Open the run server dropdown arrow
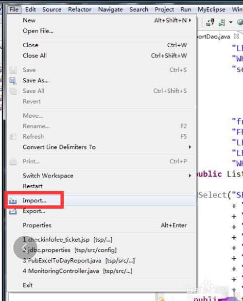This screenshot has height=301, width=243. pos(231,22)
